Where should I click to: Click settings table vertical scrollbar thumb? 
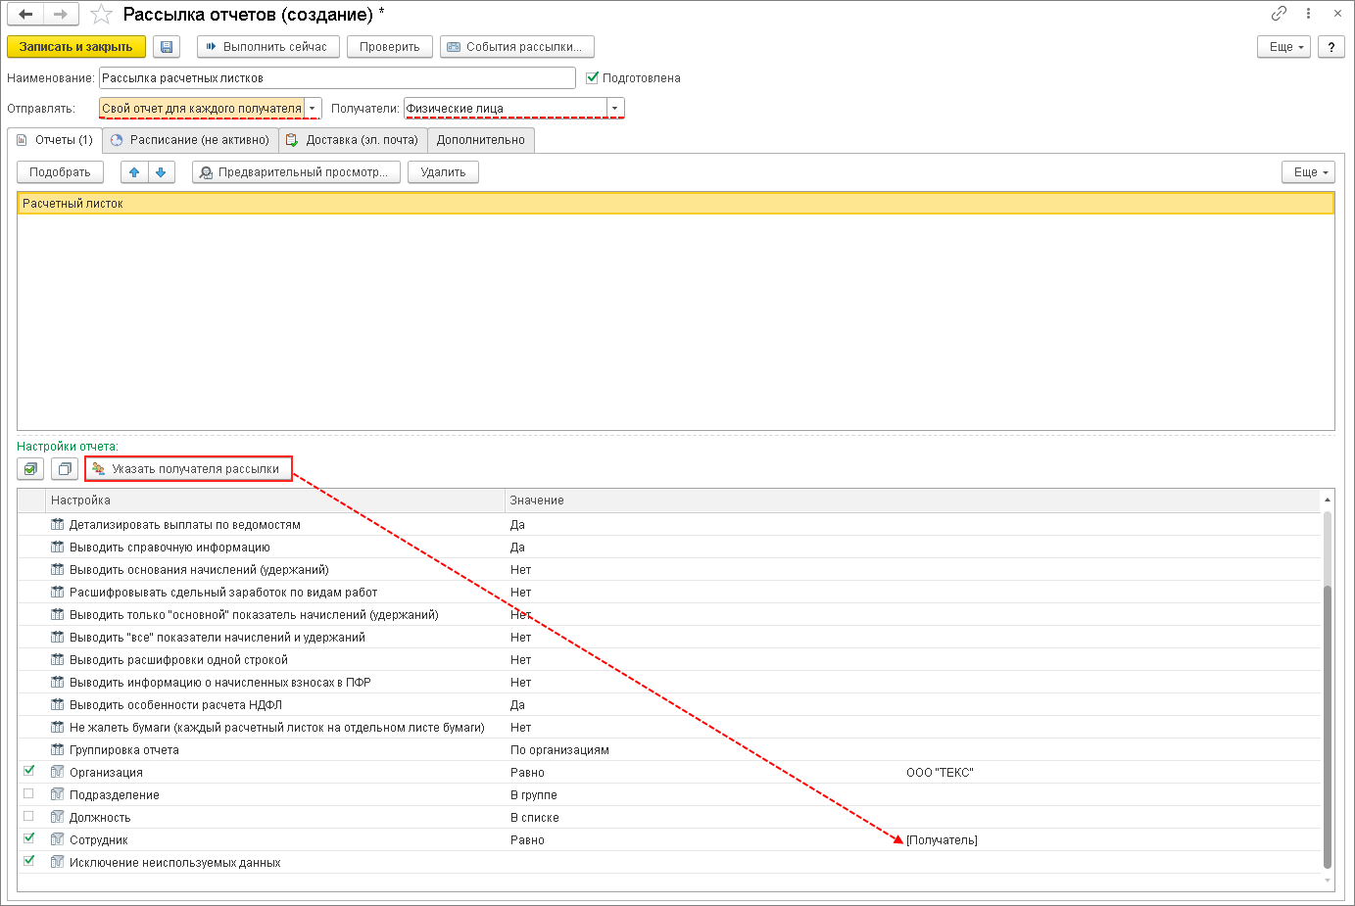tap(1328, 726)
